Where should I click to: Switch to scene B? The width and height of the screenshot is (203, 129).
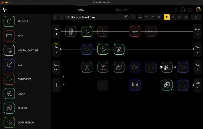[146, 17]
